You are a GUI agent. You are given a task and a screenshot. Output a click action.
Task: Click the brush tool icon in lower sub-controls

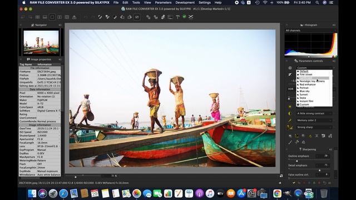[290, 142]
